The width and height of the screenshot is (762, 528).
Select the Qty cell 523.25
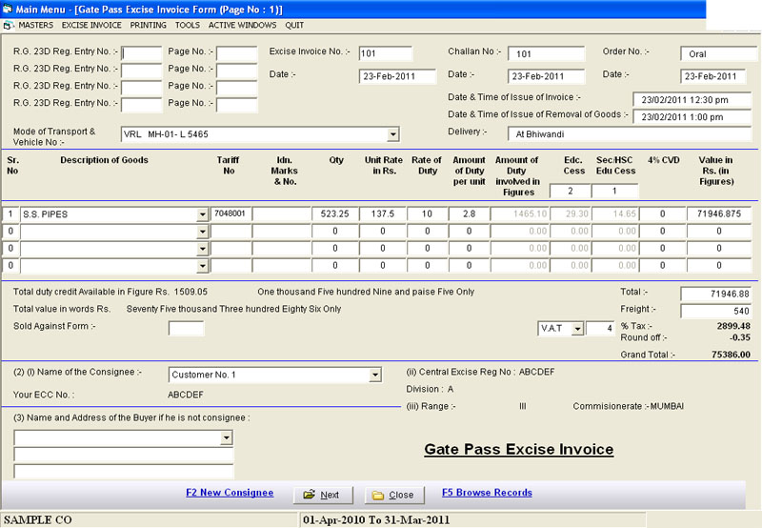[x=335, y=213]
